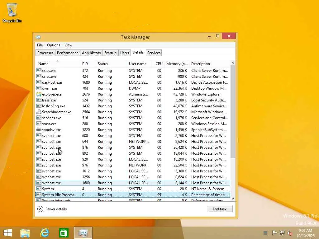Viewport: 319px width, 239px height.
Task: Click the system tray keyboard icon
Action: 265,233
